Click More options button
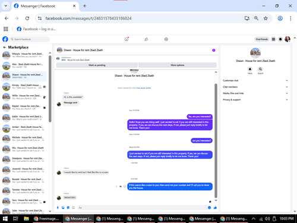This screenshot has width=297, height=223. pos(178,65)
